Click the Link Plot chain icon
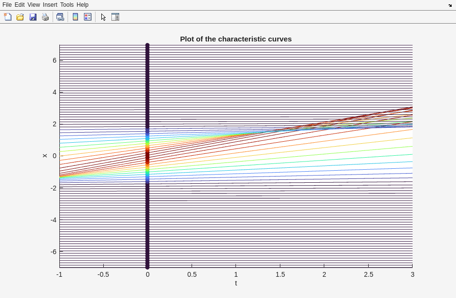This screenshot has height=298, width=456. pyautogui.click(x=60, y=17)
